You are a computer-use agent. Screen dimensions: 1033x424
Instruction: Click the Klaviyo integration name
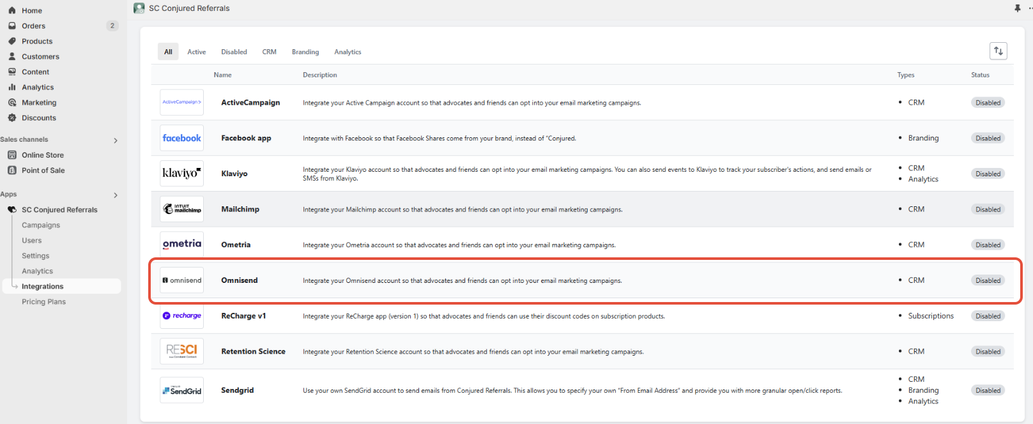[x=234, y=174]
